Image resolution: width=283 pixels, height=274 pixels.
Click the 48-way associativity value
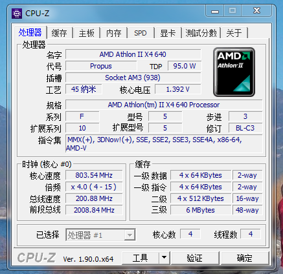tap(247, 210)
